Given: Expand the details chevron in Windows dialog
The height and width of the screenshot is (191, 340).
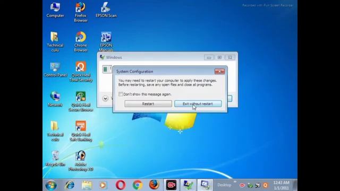Looking at the screenshot, I should pos(105,99).
